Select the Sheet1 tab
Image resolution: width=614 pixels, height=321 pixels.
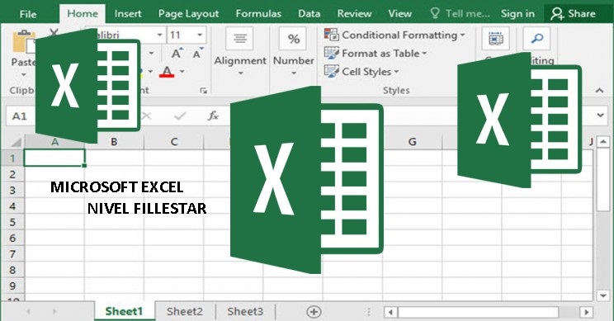124,312
